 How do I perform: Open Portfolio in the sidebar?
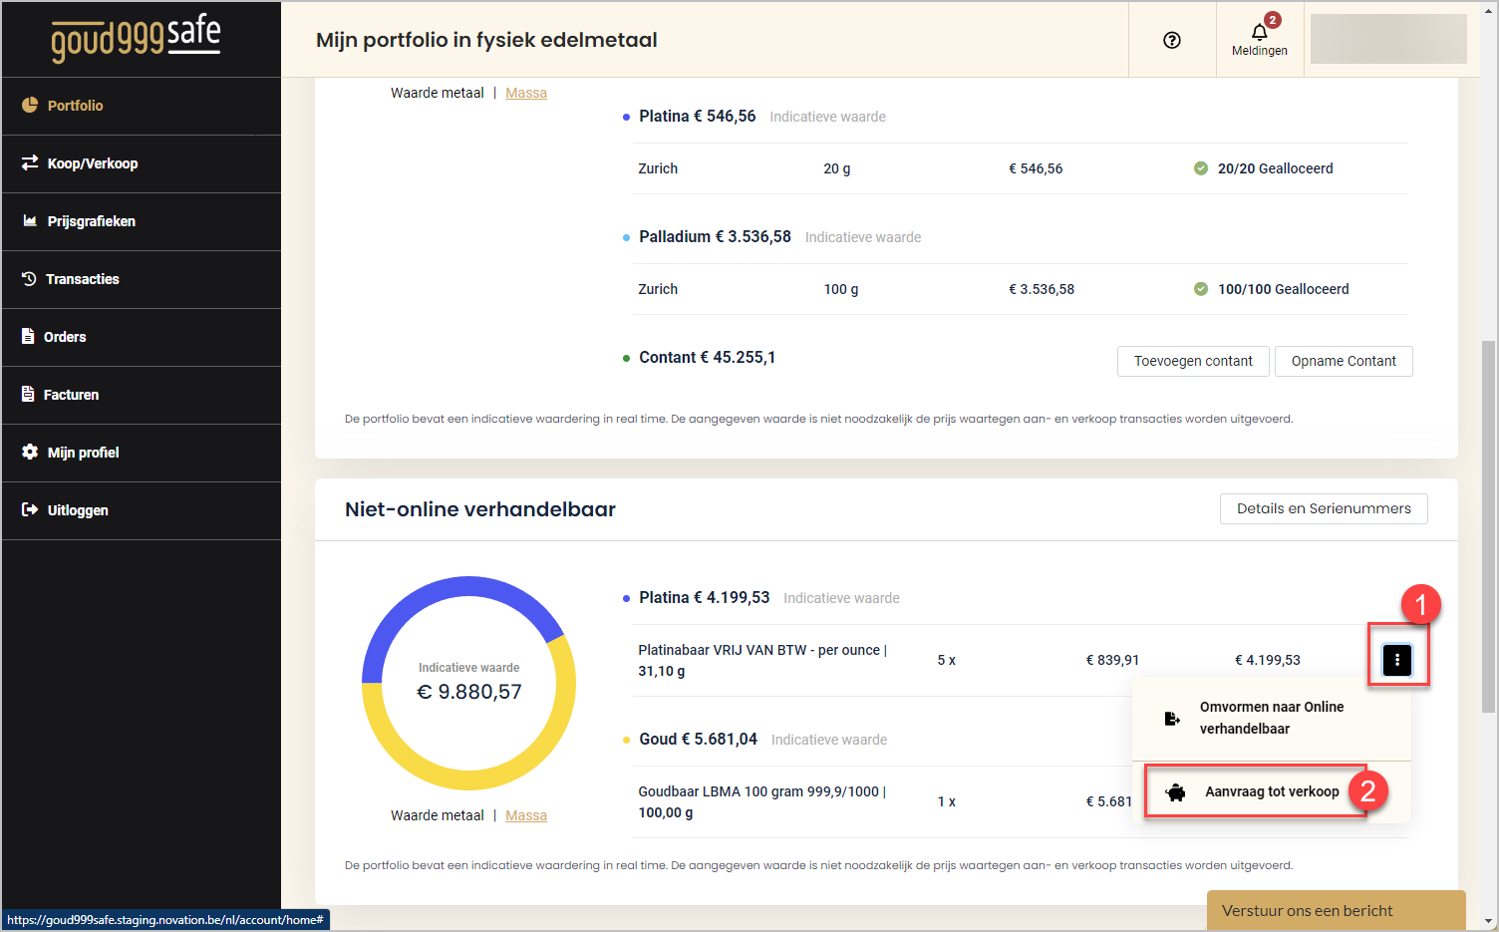click(142, 106)
